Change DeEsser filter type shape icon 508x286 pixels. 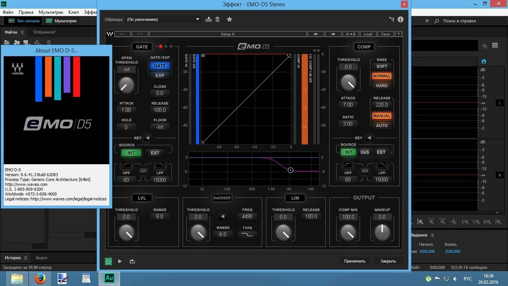click(x=247, y=235)
